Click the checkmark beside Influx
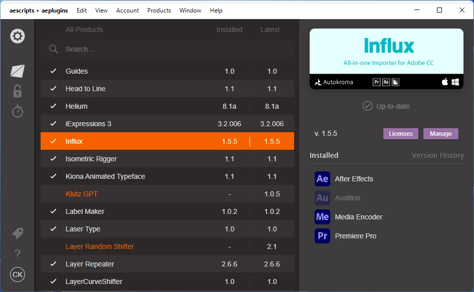Viewport: 474px width, 292px height. coord(53,141)
